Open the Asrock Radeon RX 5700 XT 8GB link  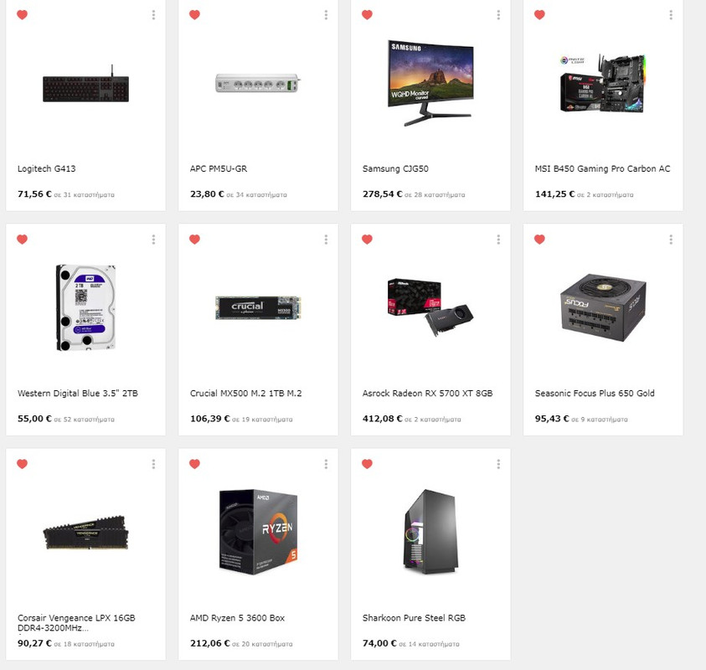click(x=427, y=393)
